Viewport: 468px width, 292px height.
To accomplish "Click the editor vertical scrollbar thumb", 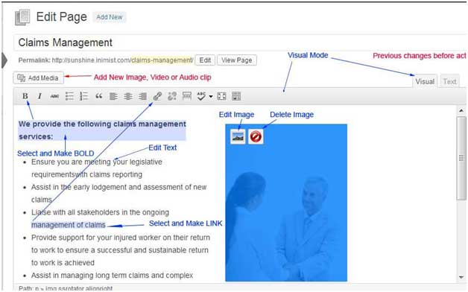I will [x=461, y=158].
